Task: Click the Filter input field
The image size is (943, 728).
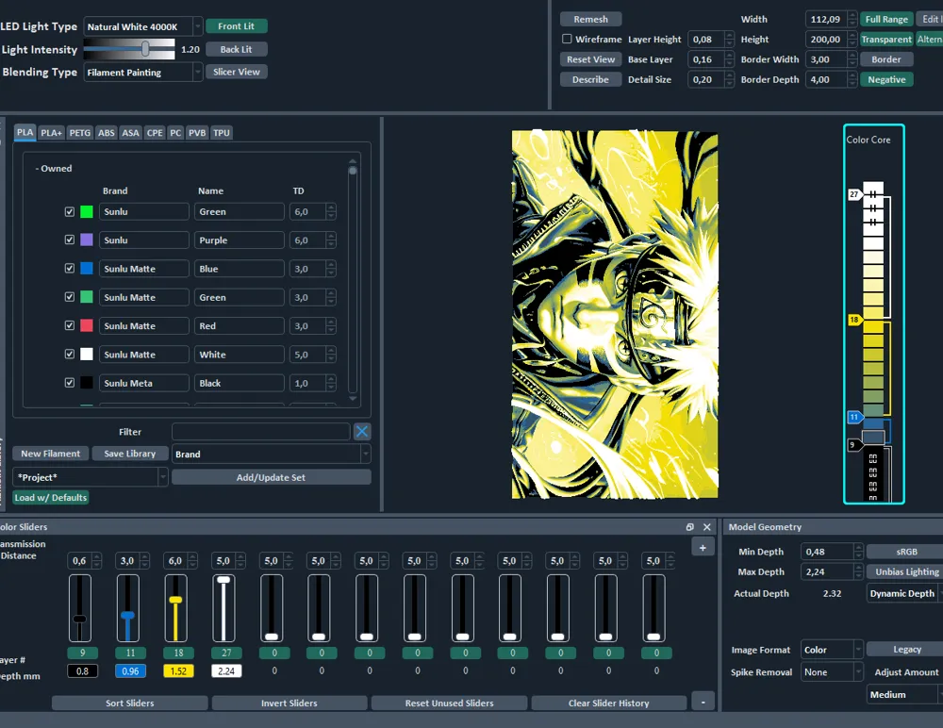Action: 261,431
